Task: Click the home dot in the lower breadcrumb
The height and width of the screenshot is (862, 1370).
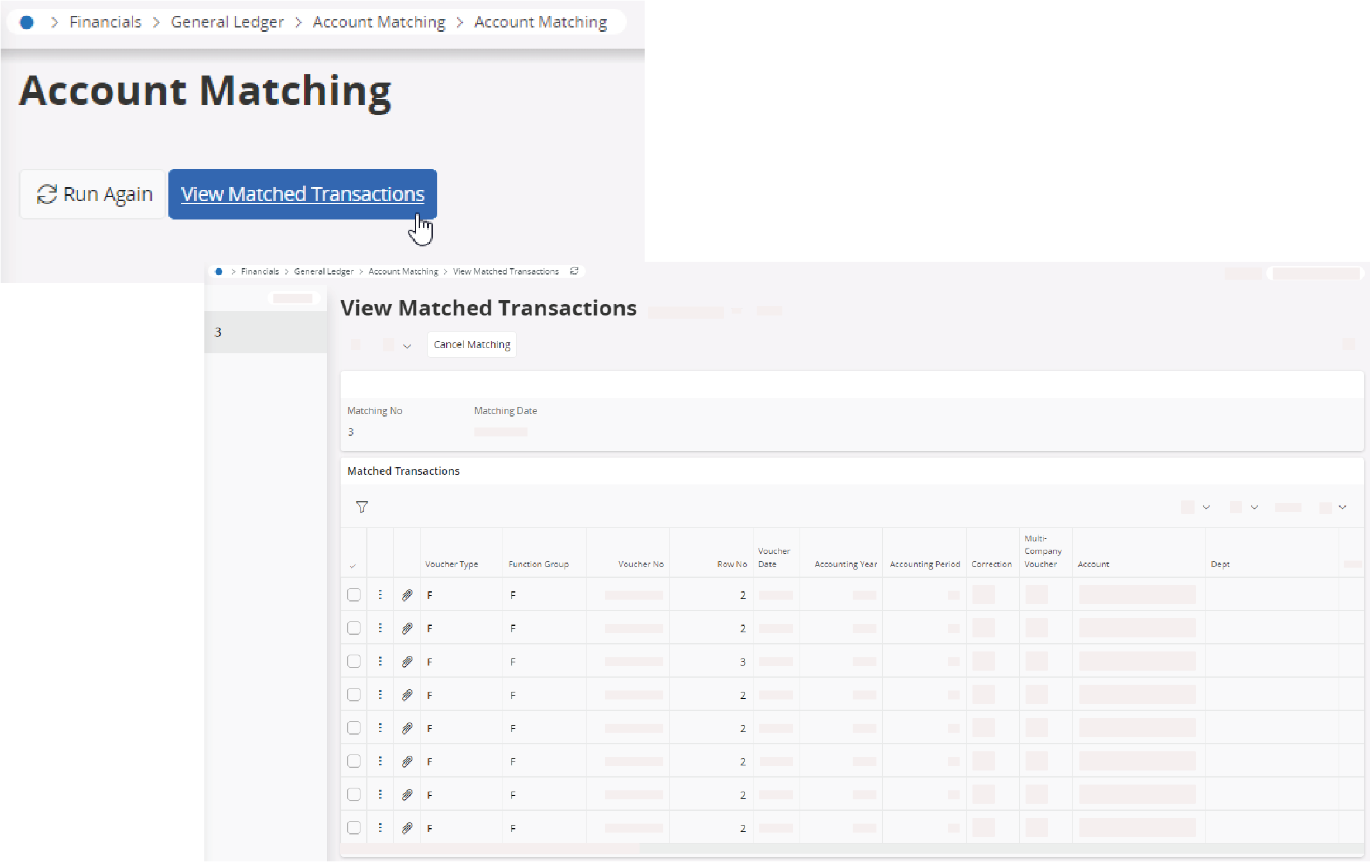Action: 219,271
